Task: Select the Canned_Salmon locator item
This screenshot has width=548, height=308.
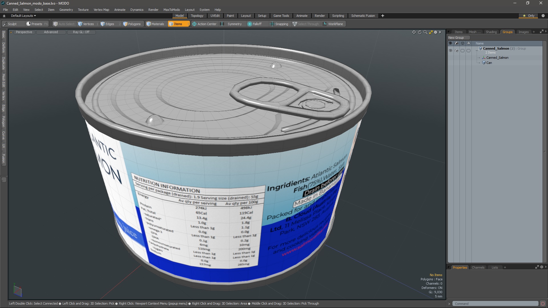Action: (x=497, y=58)
